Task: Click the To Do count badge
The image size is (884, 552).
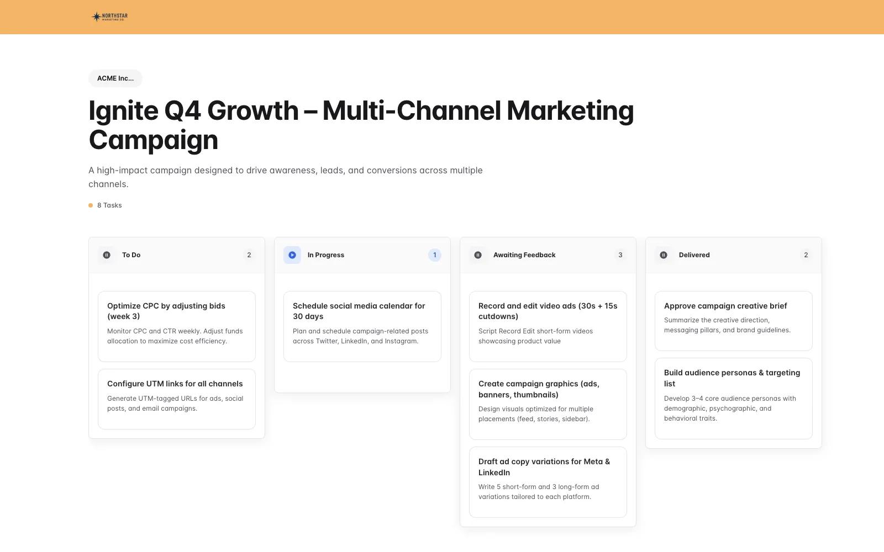Action: (x=249, y=255)
